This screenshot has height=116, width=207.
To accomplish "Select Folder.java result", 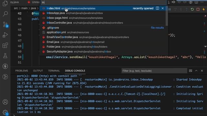I will (x=103, y=47).
